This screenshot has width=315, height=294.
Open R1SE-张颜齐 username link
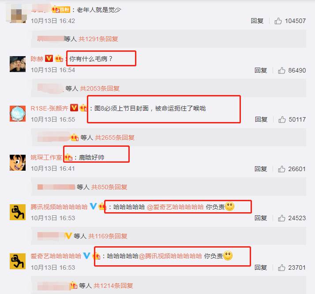49,108
